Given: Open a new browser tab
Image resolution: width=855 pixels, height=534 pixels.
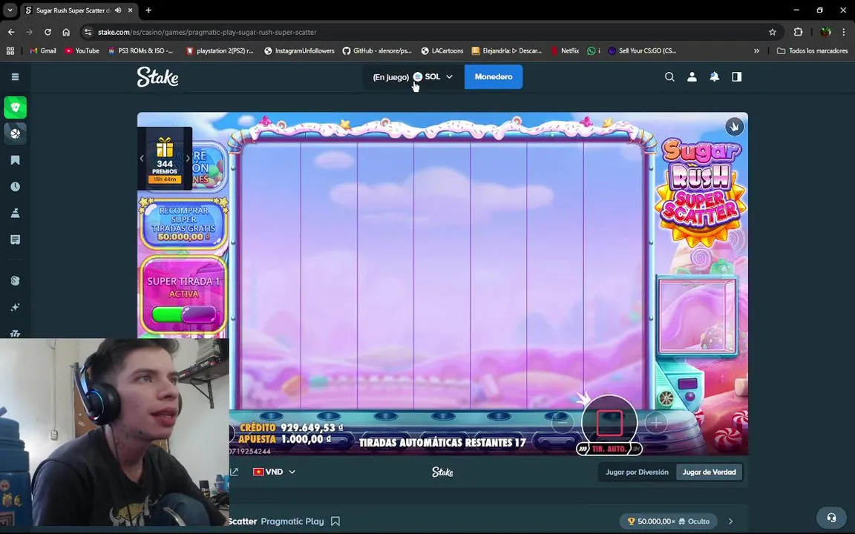Looking at the screenshot, I should click(x=148, y=10).
